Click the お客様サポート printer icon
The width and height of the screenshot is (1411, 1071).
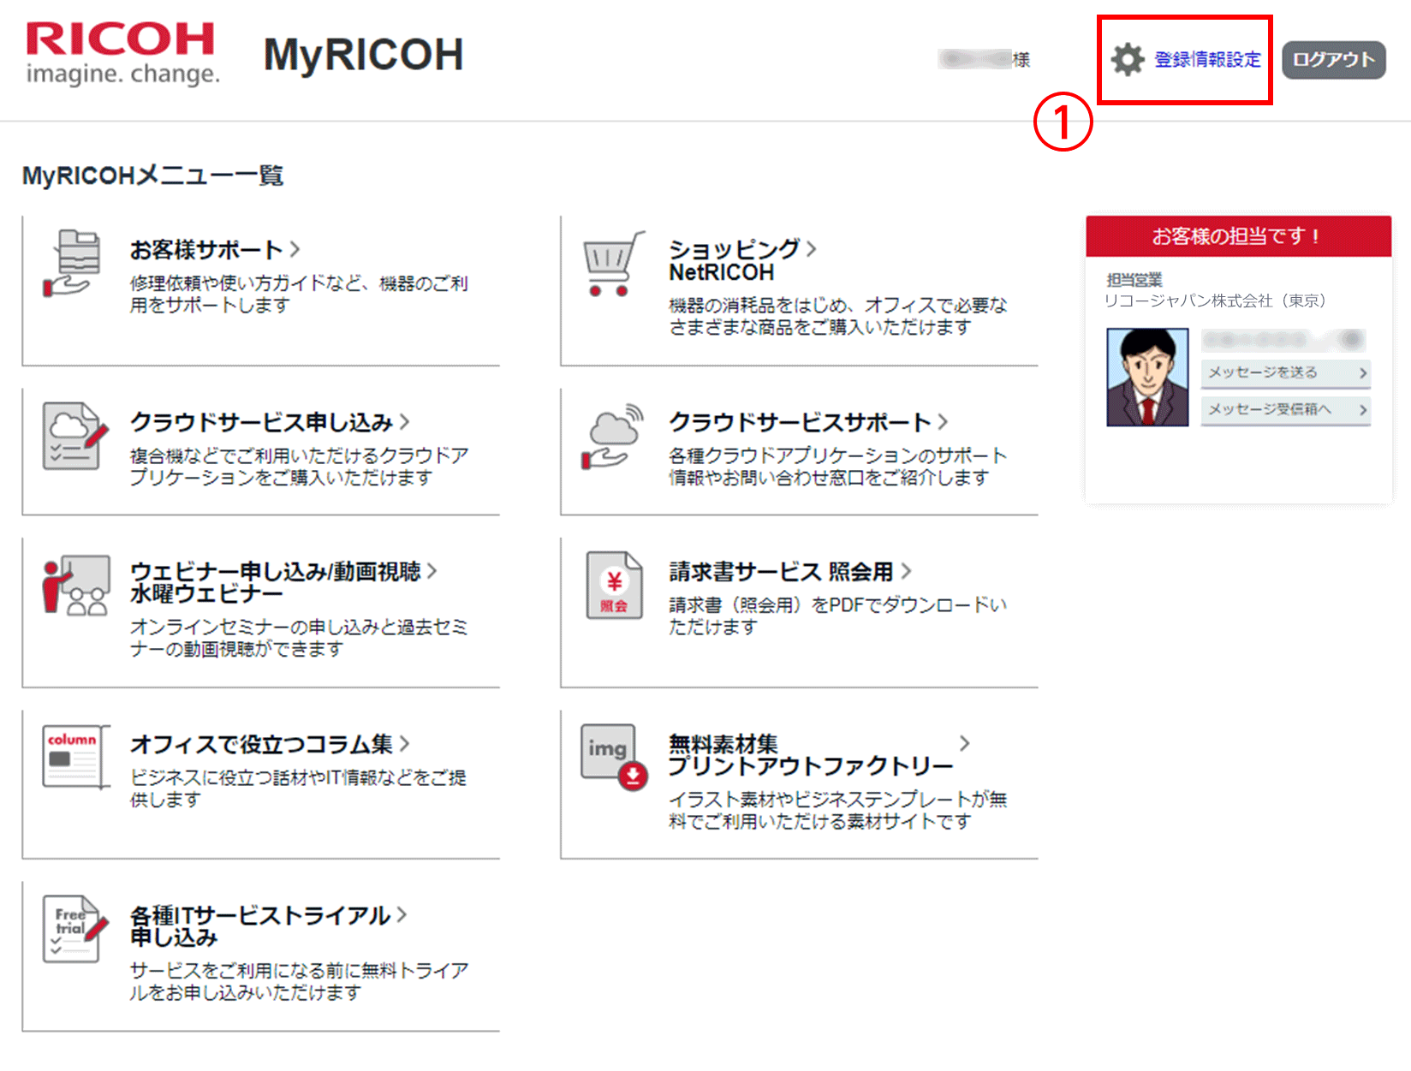pyautogui.click(x=73, y=264)
